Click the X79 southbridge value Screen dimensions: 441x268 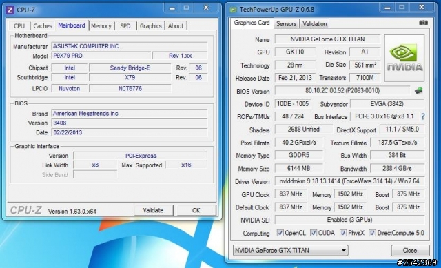coord(130,77)
